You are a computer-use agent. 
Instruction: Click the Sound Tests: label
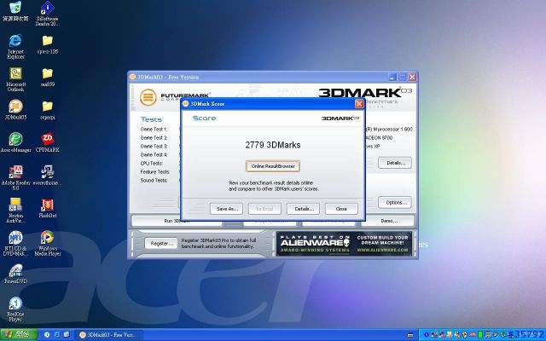point(154,180)
